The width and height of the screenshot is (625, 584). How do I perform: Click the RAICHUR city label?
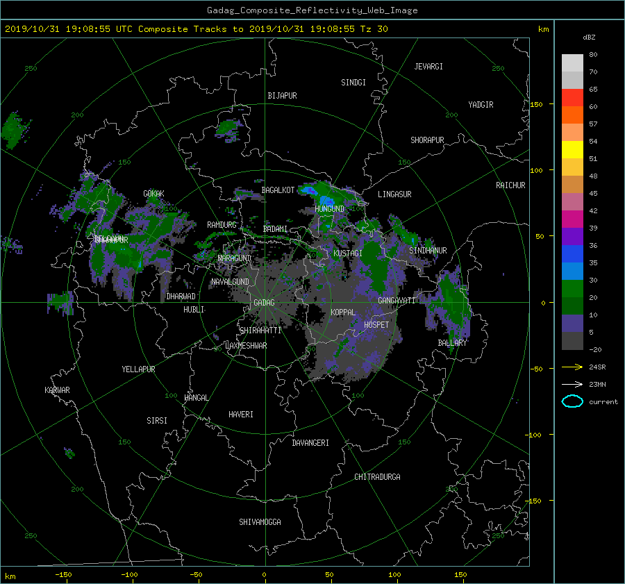tap(510, 185)
